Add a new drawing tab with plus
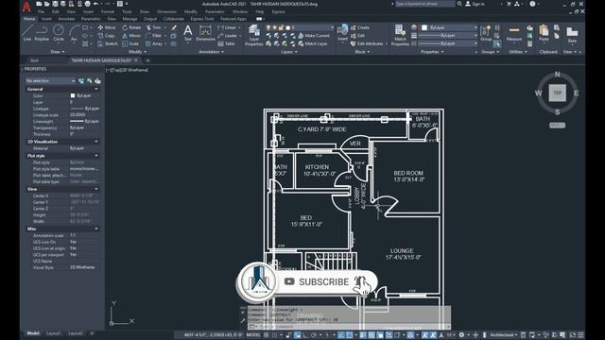The image size is (605, 340). tap(147, 60)
